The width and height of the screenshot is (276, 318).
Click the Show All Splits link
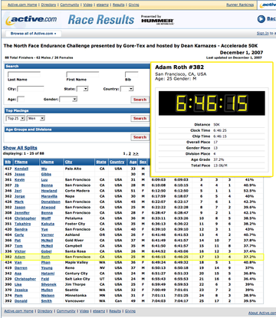(20, 148)
